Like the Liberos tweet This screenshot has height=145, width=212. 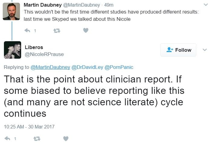[66, 138]
